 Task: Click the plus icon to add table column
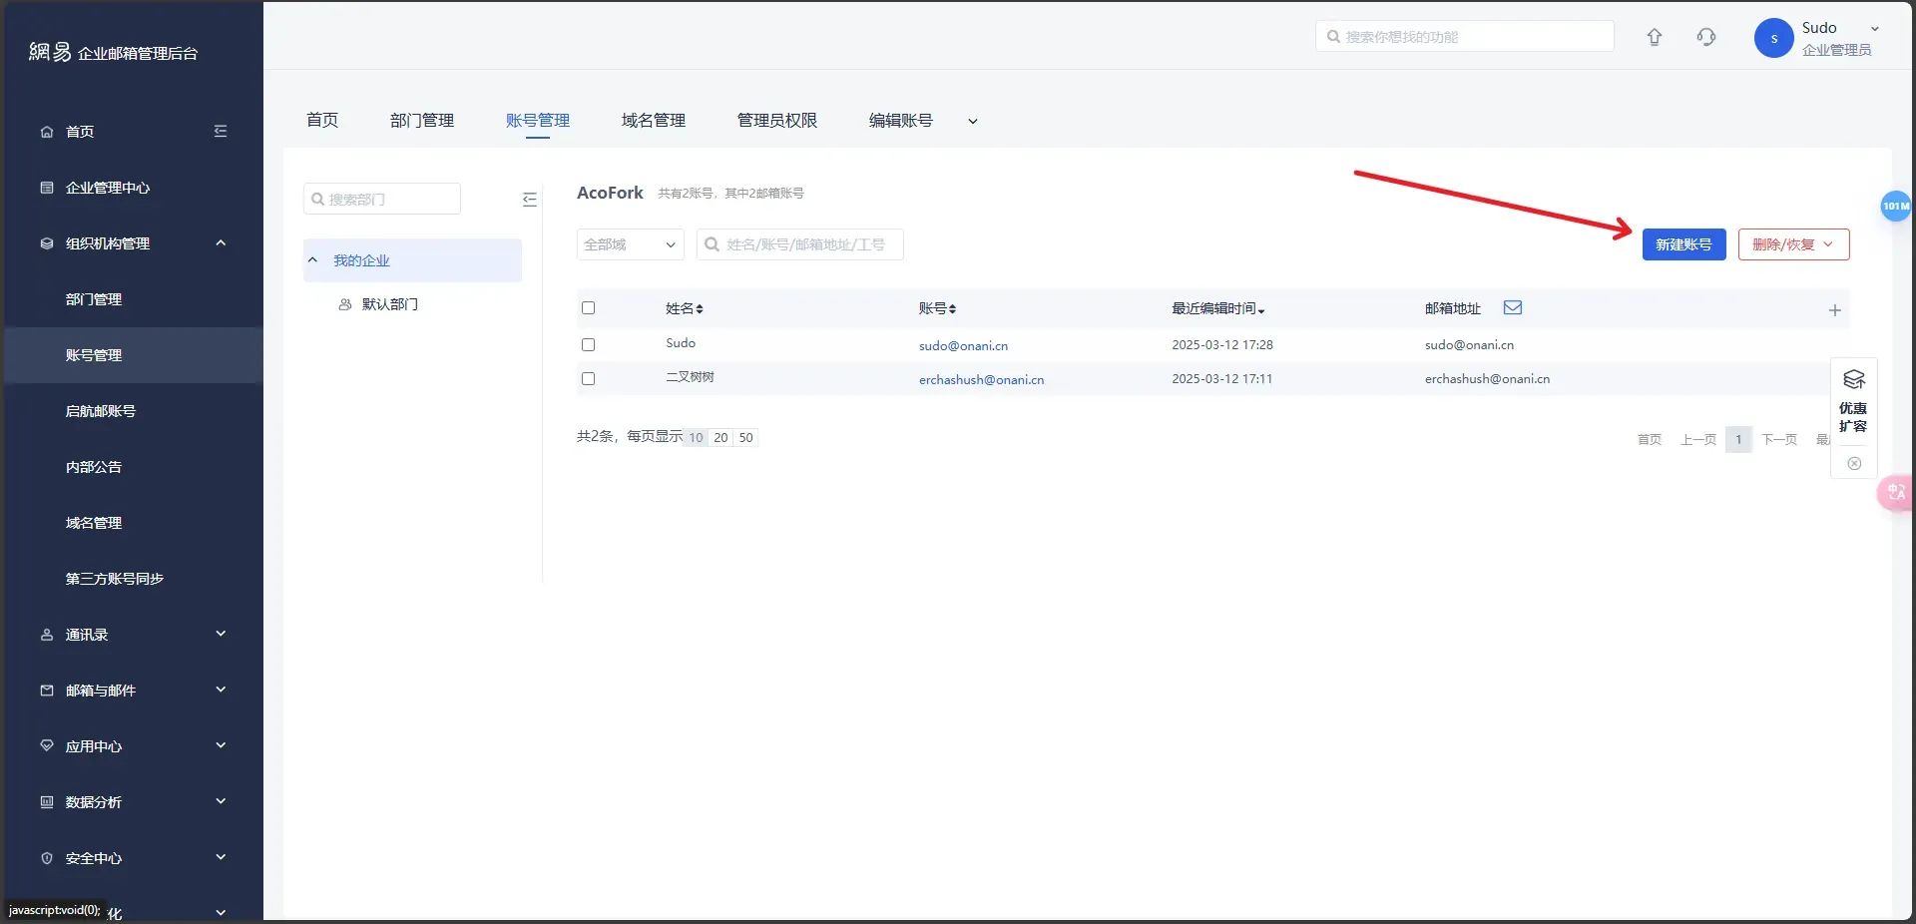tap(1834, 310)
